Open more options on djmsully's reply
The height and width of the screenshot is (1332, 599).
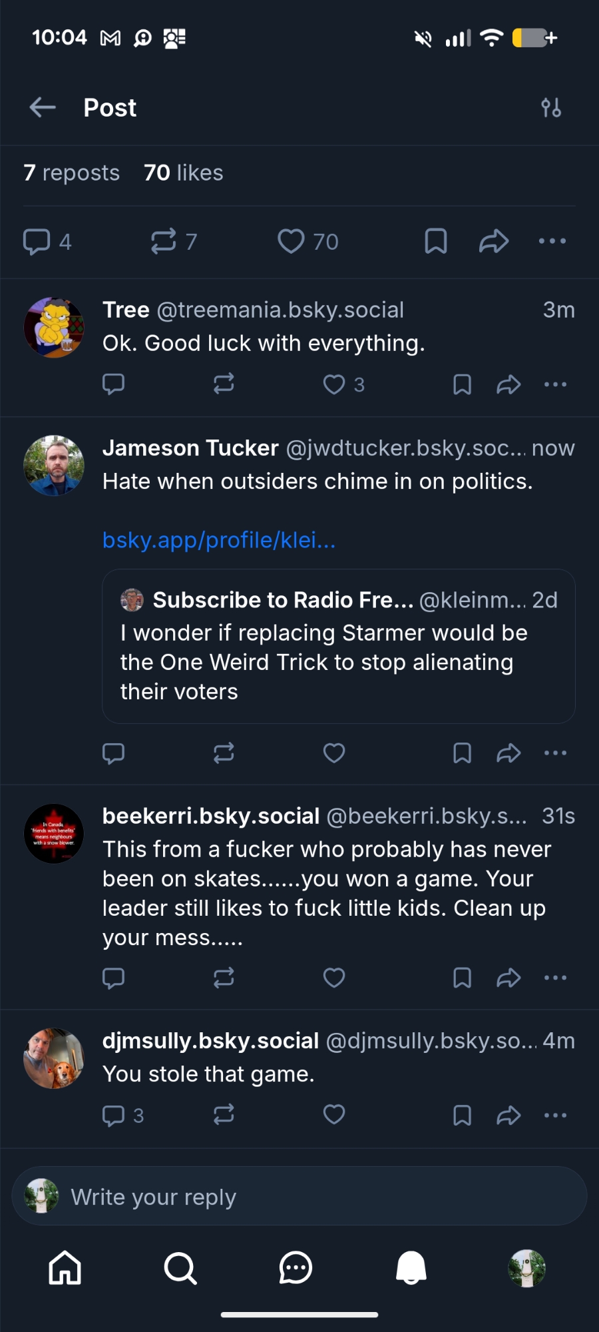(x=555, y=1115)
